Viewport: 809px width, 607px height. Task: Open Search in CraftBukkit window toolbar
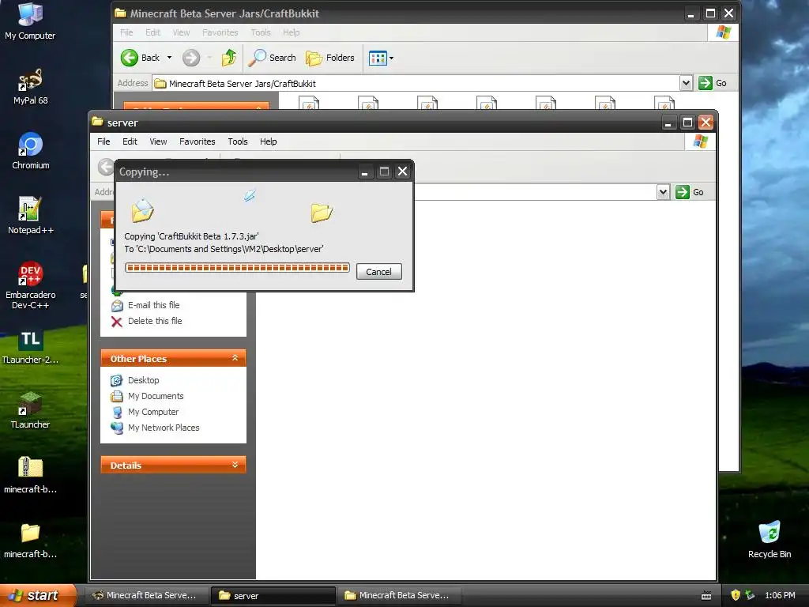tap(272, 58)
